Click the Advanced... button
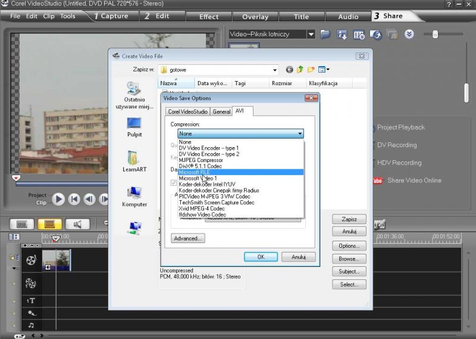The height and width of the screenshot is (339, 476). pos(188,238)
